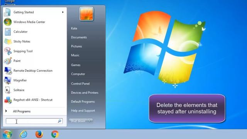
Task: Open Documents from Start menu
Action: point(79,37)
